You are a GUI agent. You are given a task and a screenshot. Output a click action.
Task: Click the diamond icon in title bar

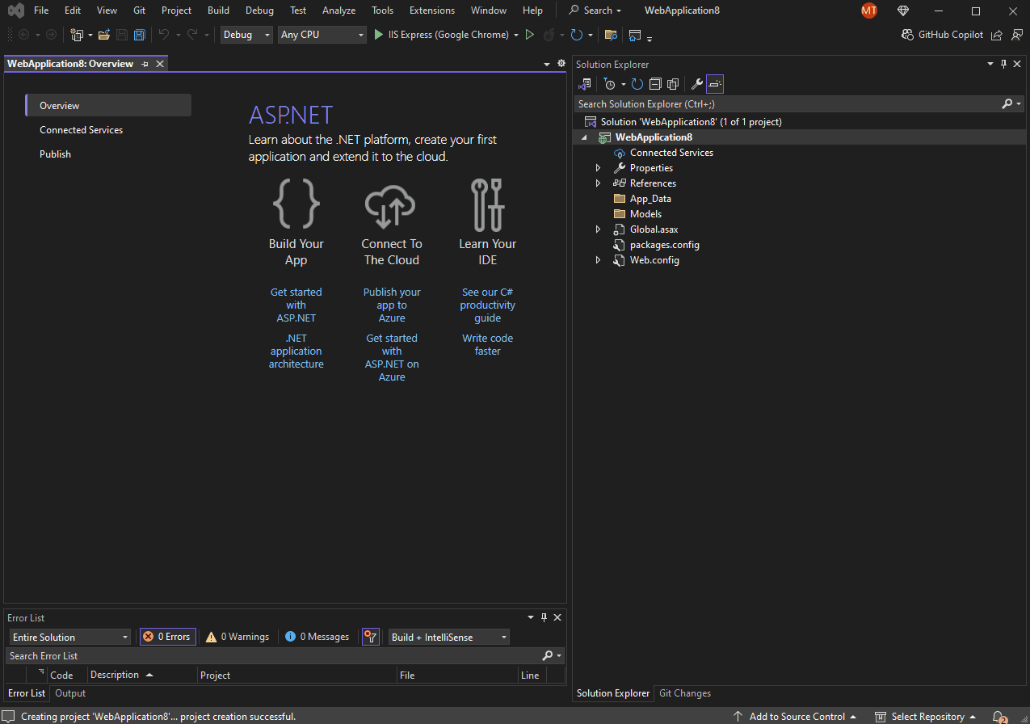[x=903, y=11]
